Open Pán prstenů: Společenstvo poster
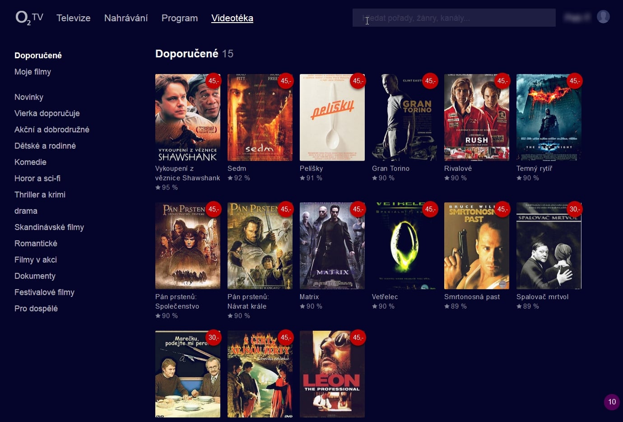623x422 pixels. (x=188, y=246)
